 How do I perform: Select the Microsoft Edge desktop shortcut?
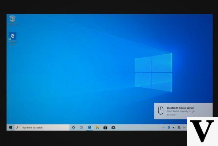coord(12,39)
